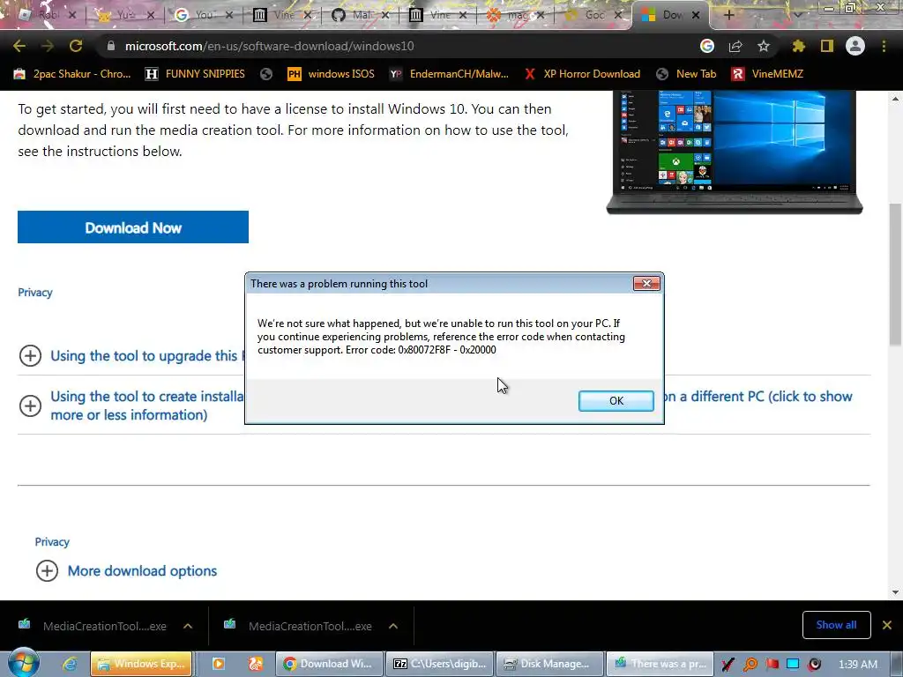Open XP Horror Download bookmark
Image resolution: width=903 pixels, height=677 pixels.
(582, 74)
